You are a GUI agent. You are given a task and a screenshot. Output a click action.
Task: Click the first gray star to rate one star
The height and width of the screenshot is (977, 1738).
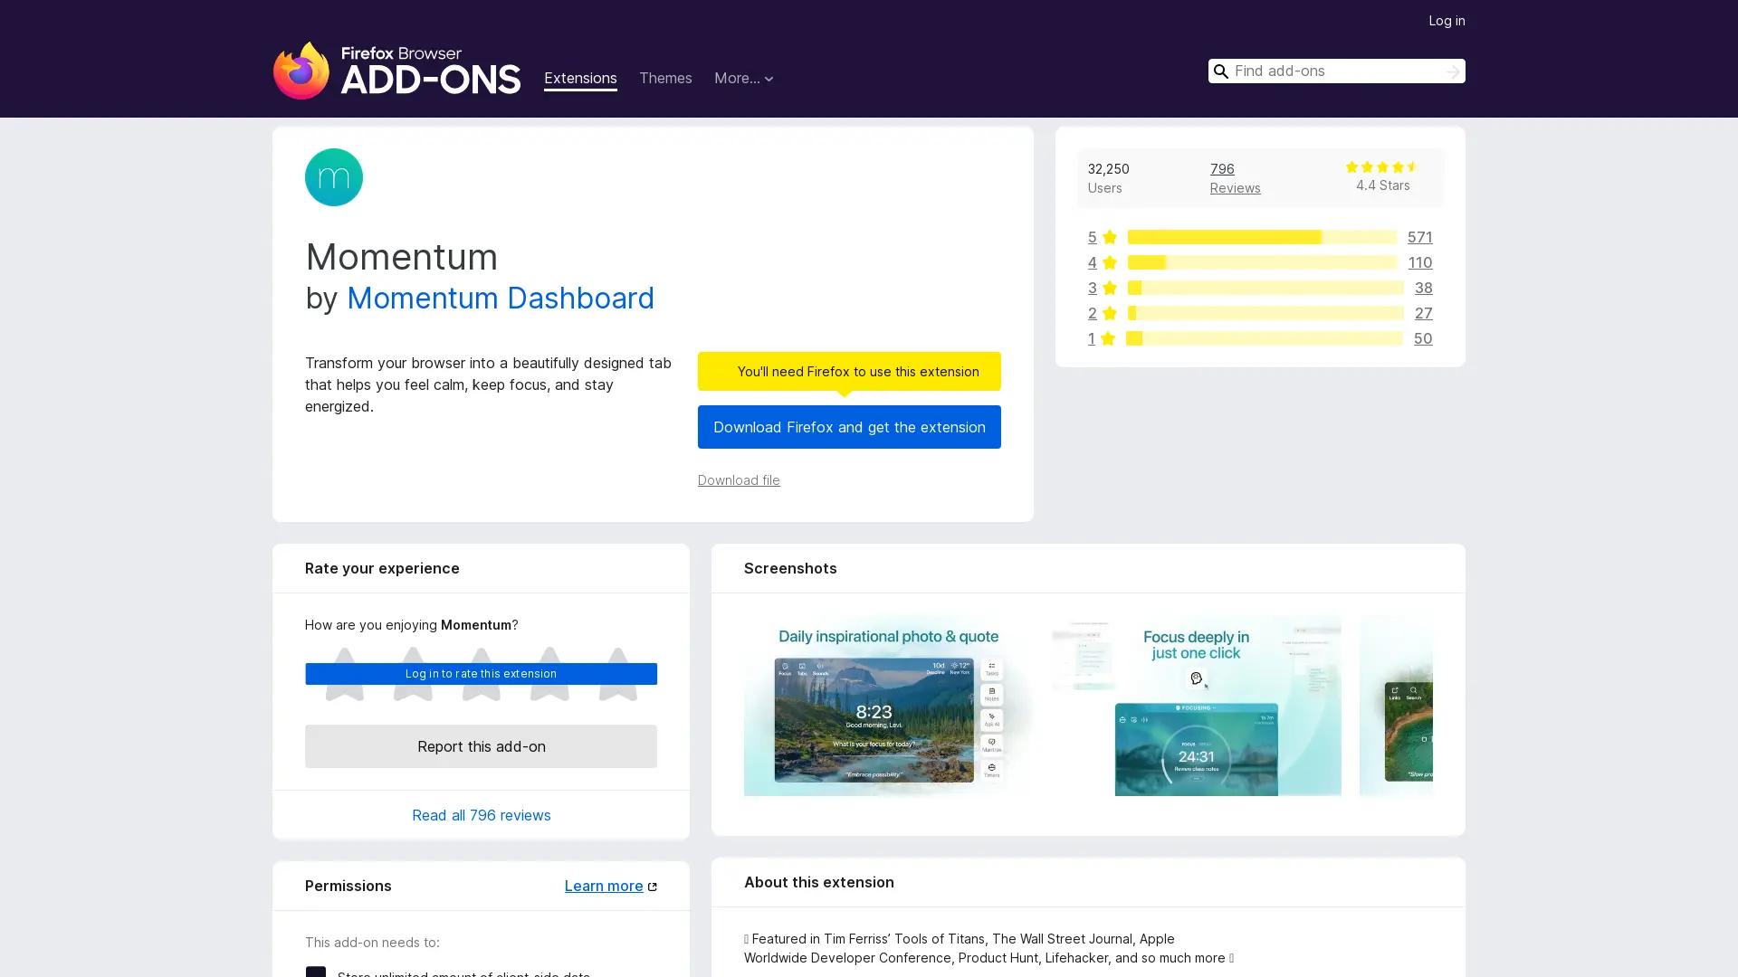click(x=344, y=674)
